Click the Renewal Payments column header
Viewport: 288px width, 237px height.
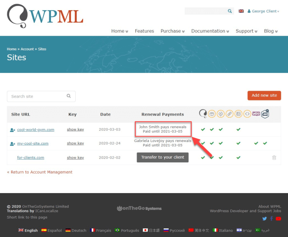coord(163,114)
